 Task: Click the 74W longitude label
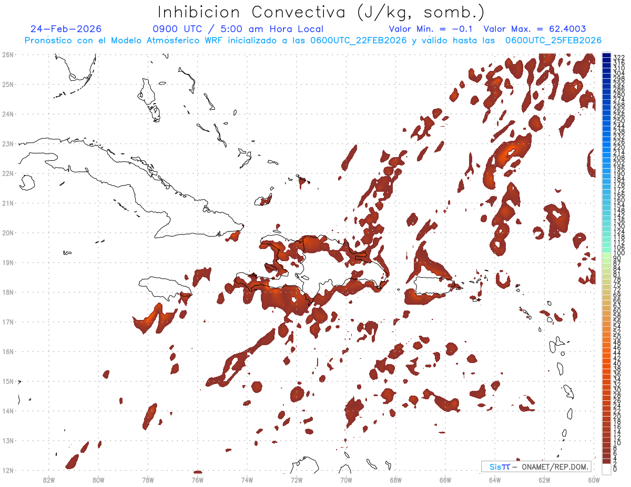[247, 480]
